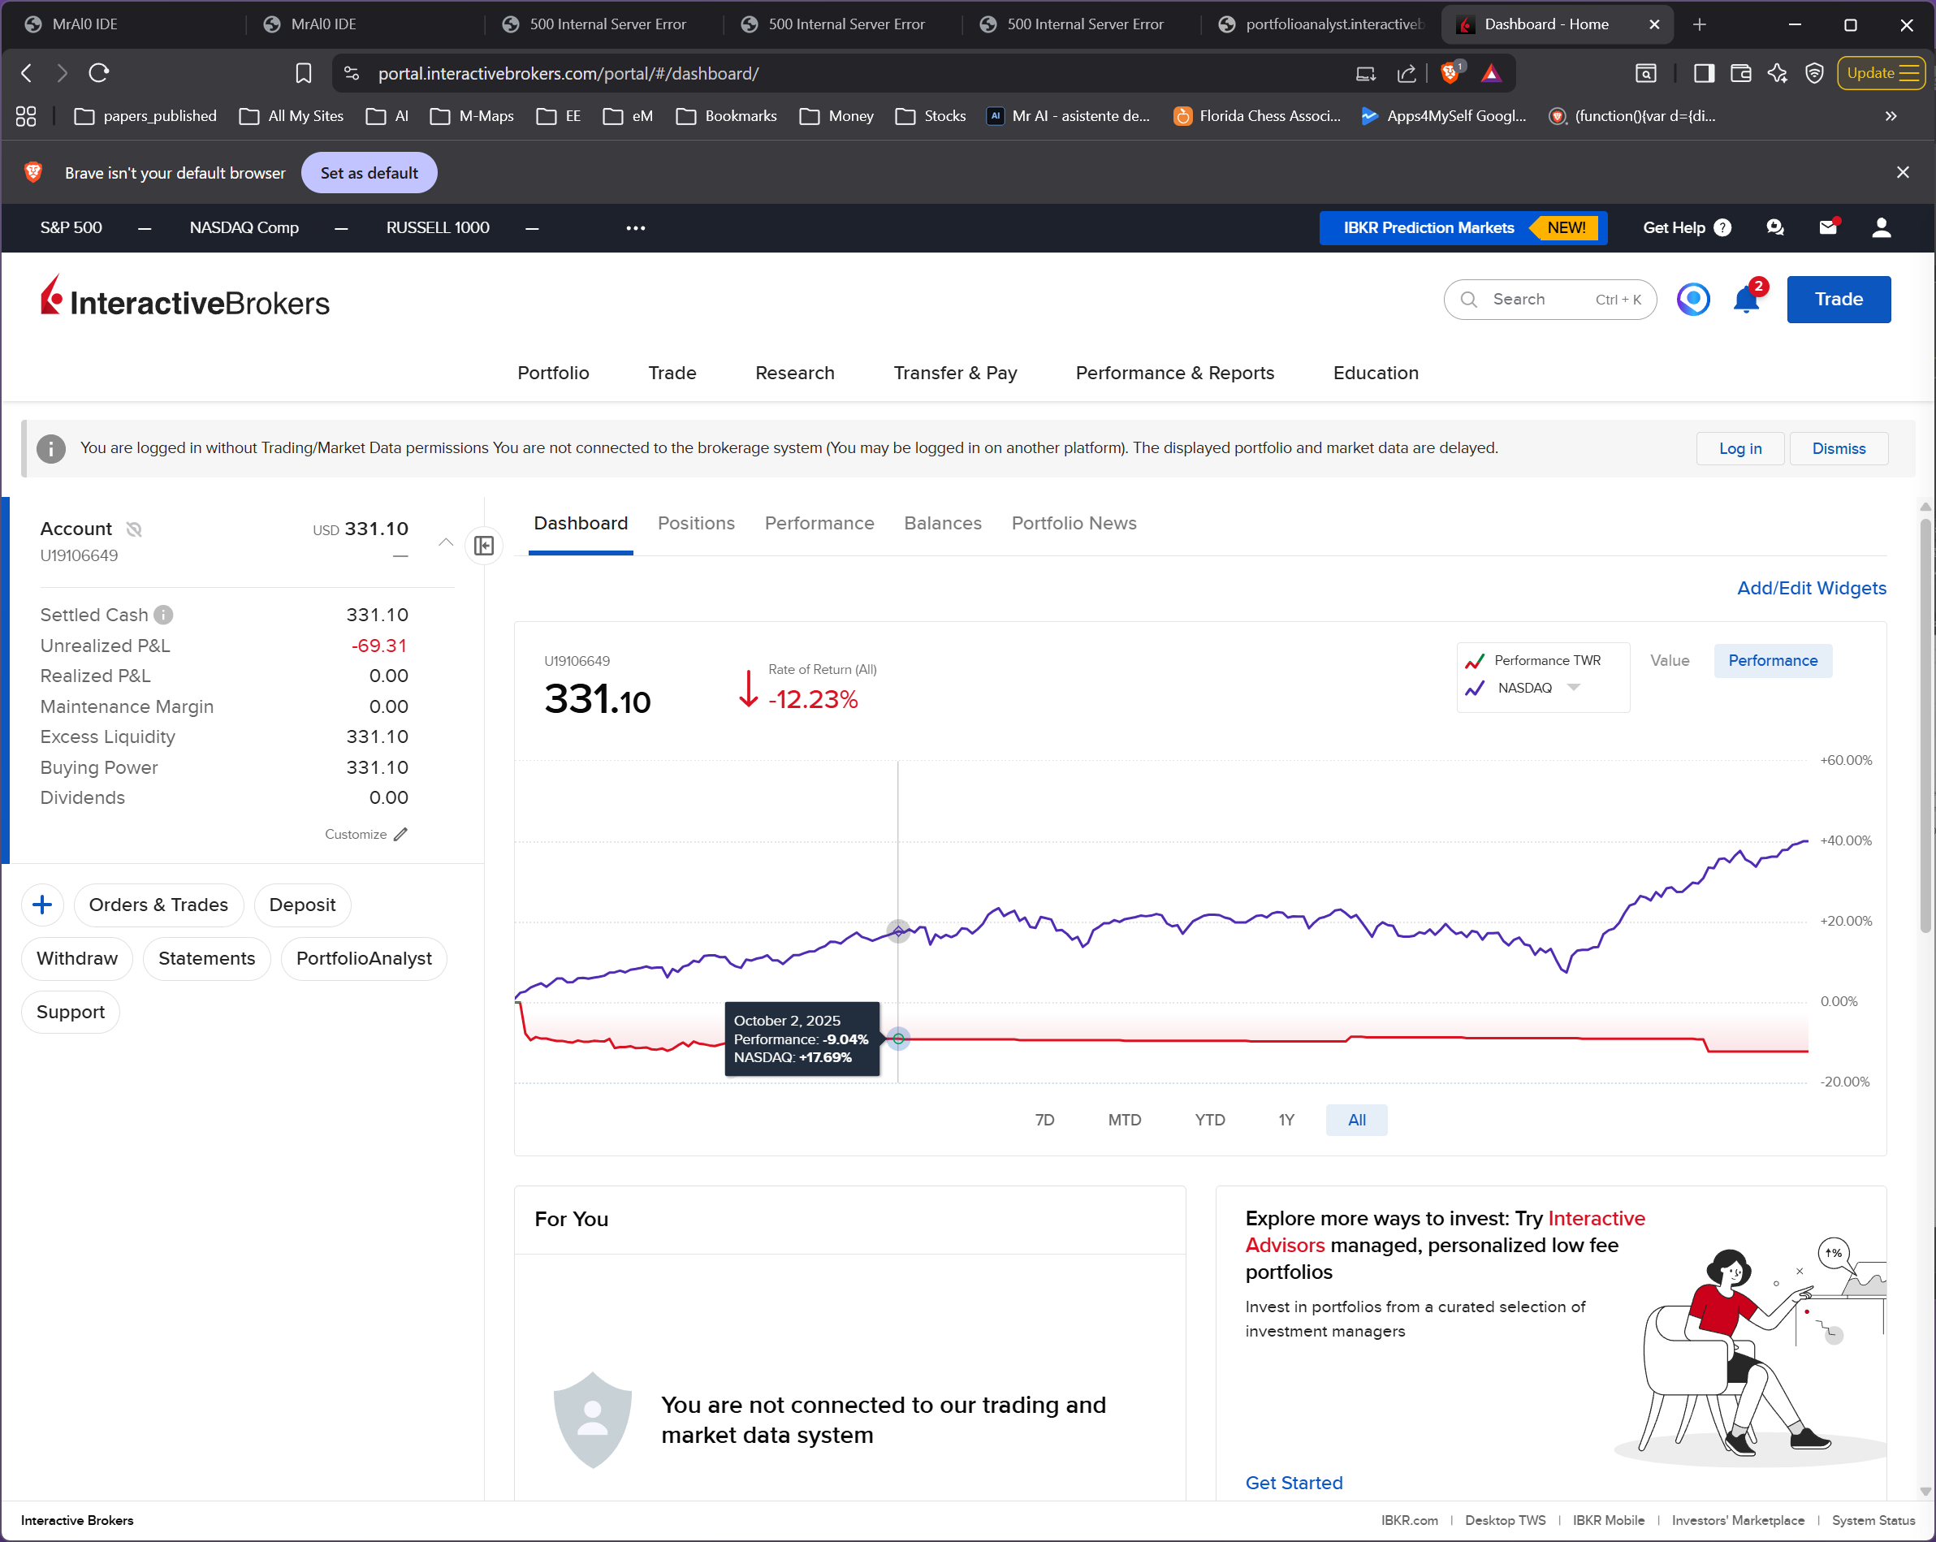Open the Research menu
The width and height of the screenshot is (1936, 1542).
[795, 373]
